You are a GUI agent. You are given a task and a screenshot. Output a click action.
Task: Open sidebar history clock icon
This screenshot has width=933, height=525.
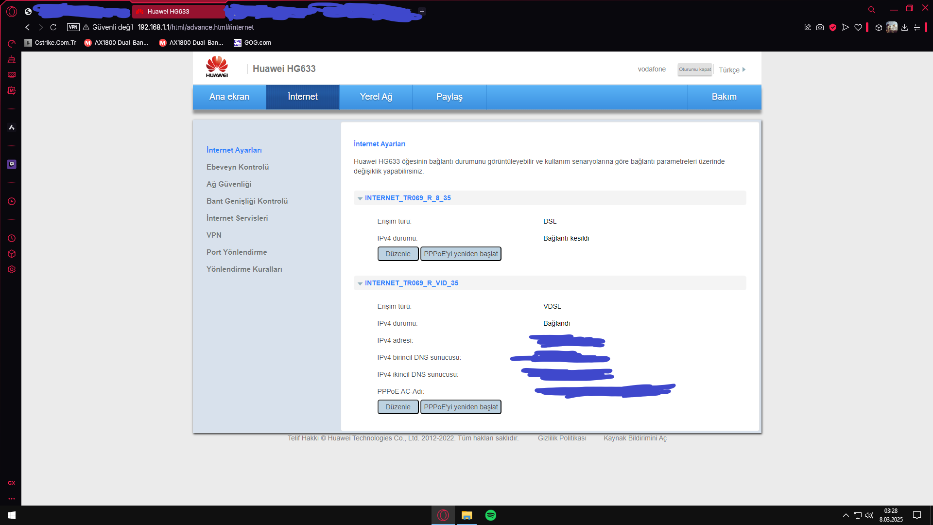pos(12,238)
